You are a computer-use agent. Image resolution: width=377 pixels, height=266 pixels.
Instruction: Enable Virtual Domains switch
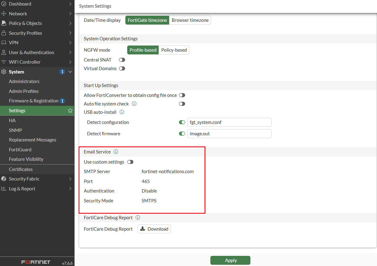pyautogui.click(x=122, y=68)
